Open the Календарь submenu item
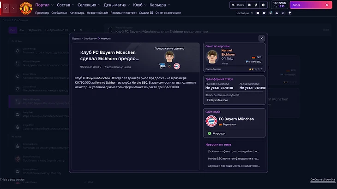Screen dimensions: 337x189 pyautogui.click(x=77, y=13)
